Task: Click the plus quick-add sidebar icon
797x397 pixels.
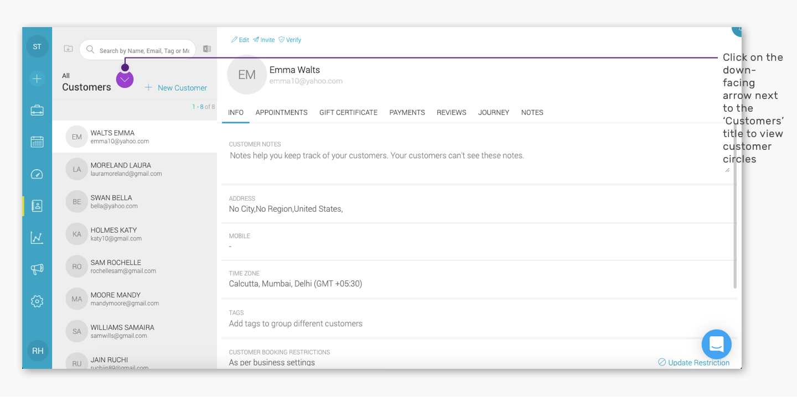Action: 37,79
